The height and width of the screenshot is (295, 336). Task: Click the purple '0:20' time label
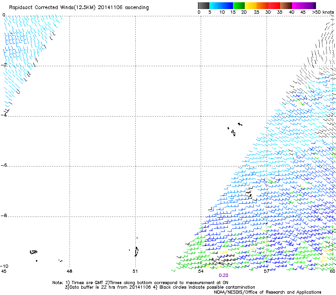[223, 275]
